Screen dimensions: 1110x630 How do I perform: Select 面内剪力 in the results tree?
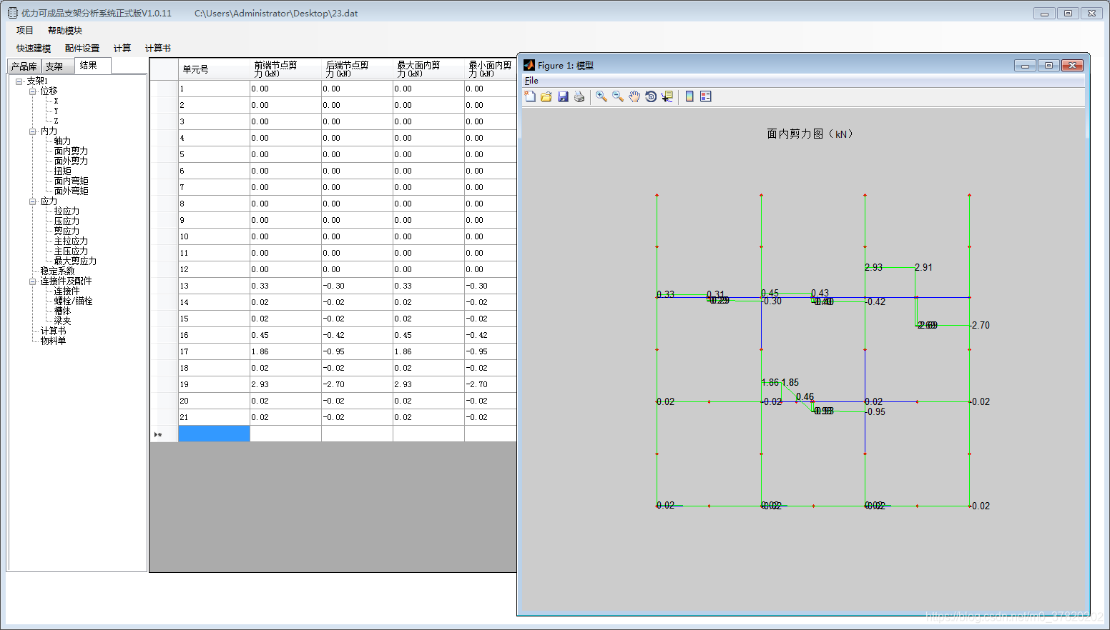coord(71,151)
